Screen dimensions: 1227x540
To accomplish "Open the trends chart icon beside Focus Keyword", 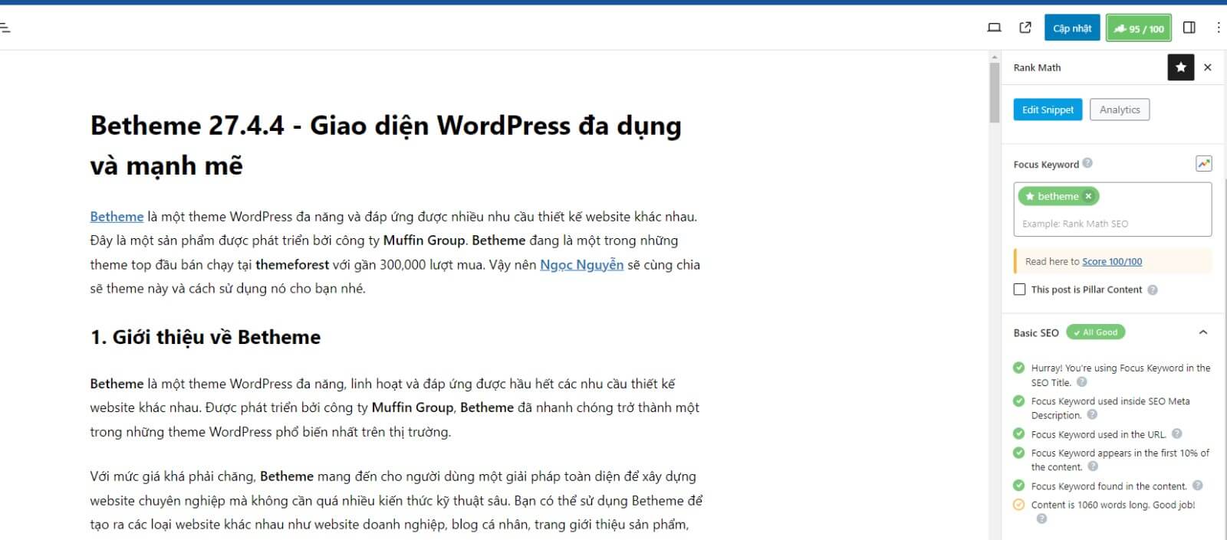I will click(1204, 163).
